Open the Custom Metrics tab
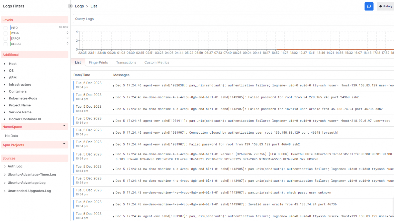Screen dimensions: 394x221 click(157, 62)
